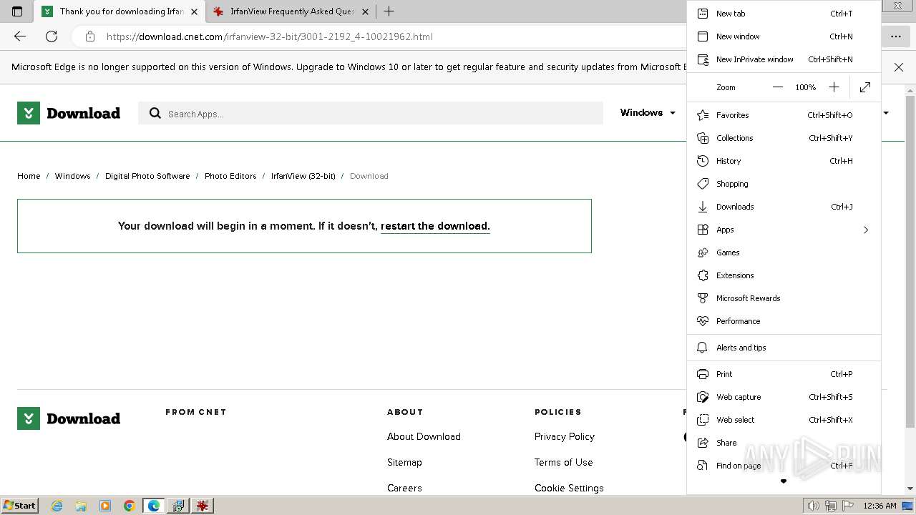Open Careers footer link
This screenshot has height=515, width=916.
(404, 488)
